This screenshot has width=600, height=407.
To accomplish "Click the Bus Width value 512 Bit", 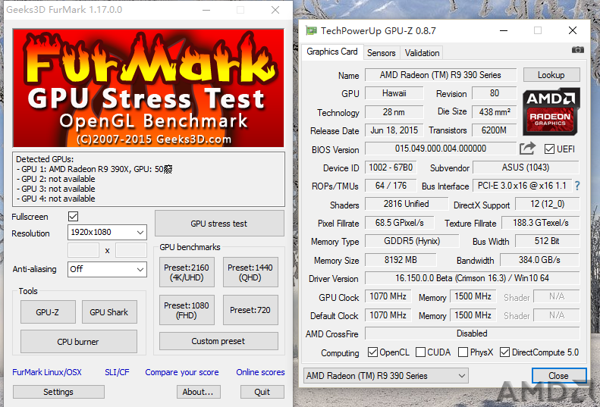I will pyautogui.click(x=547, y=241).
